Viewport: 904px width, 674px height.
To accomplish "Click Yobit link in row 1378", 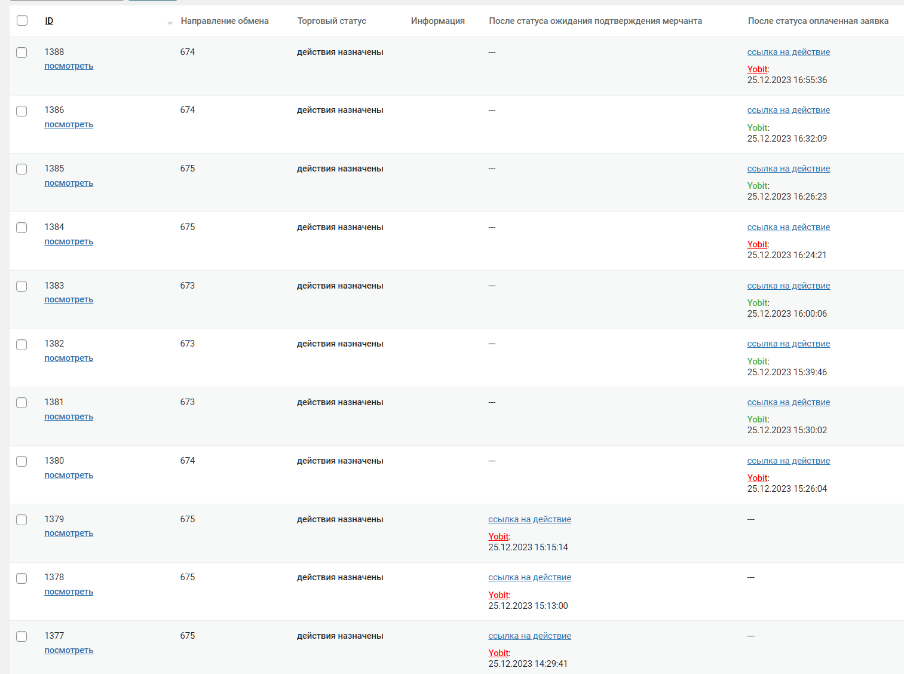I will pyautogui.click(x=498, y=595).
